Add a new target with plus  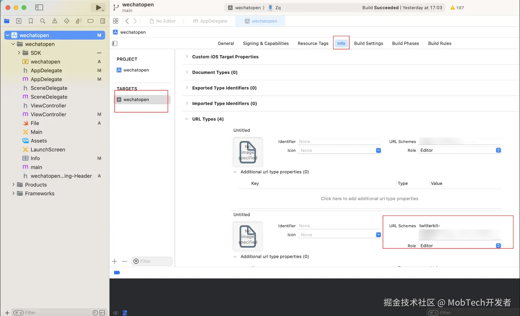115,261
